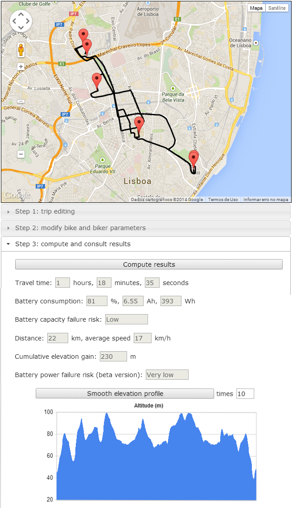The height and width of the screenshot is (508, 292).
Task: Expand Step 1: trip editing
Action: click(146, 212)
